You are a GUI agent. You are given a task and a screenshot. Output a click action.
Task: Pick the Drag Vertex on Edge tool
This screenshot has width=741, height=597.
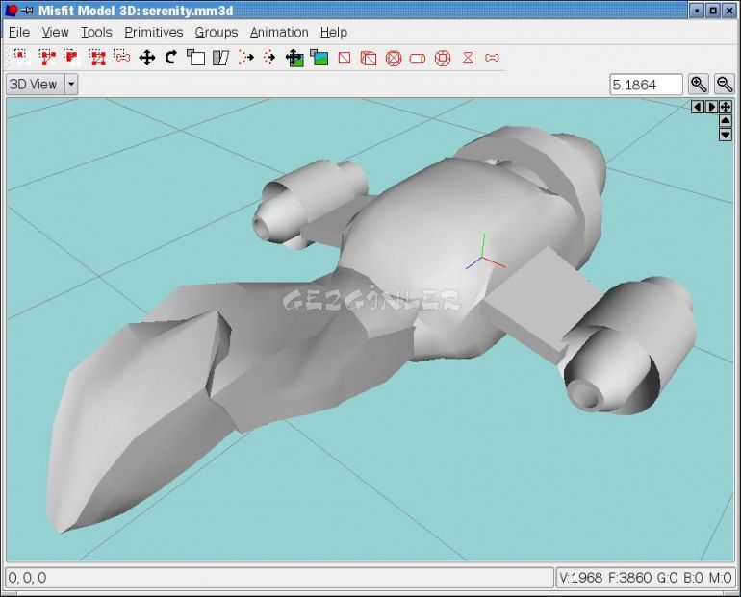coord(245,58)
